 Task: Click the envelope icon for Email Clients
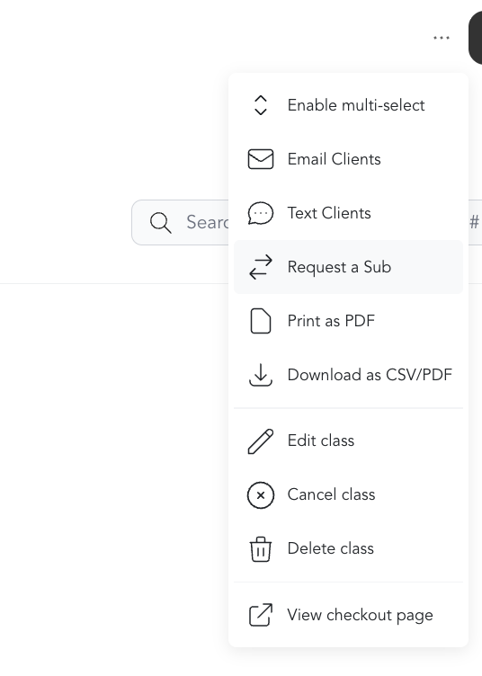coord(261,159)
